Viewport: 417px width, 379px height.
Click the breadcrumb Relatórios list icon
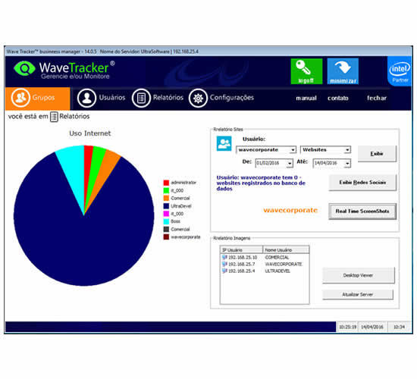pyautogui.click(x=54, y=117)
